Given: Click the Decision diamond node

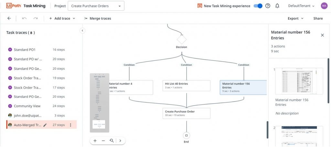Looking at the screenshot, I should pyautogui.click(x=182, y=39).
